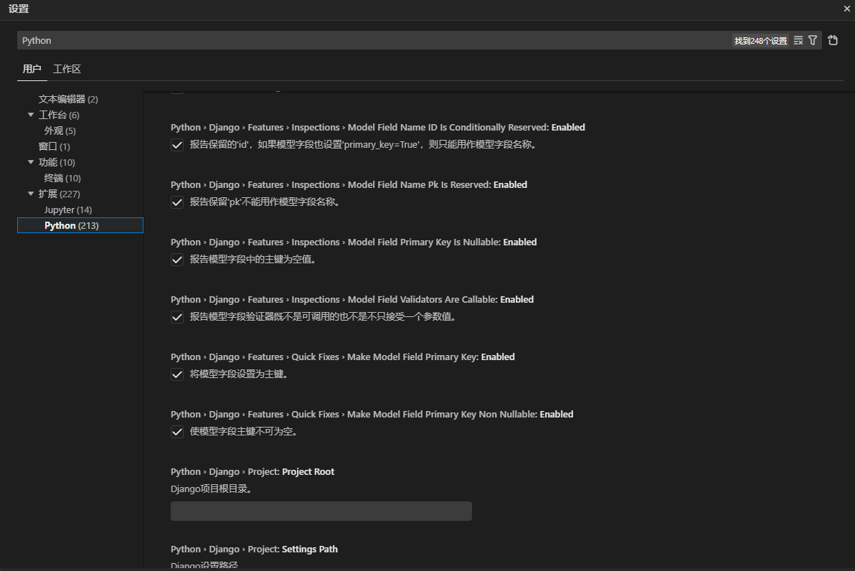Click the 报告模型字段中的主键为空值 description

click(x=253, y=259)
